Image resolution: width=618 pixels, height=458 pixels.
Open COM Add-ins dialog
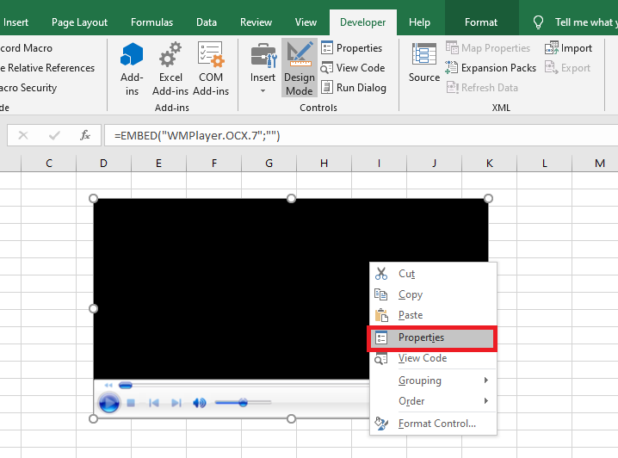[x=211, y=69]
